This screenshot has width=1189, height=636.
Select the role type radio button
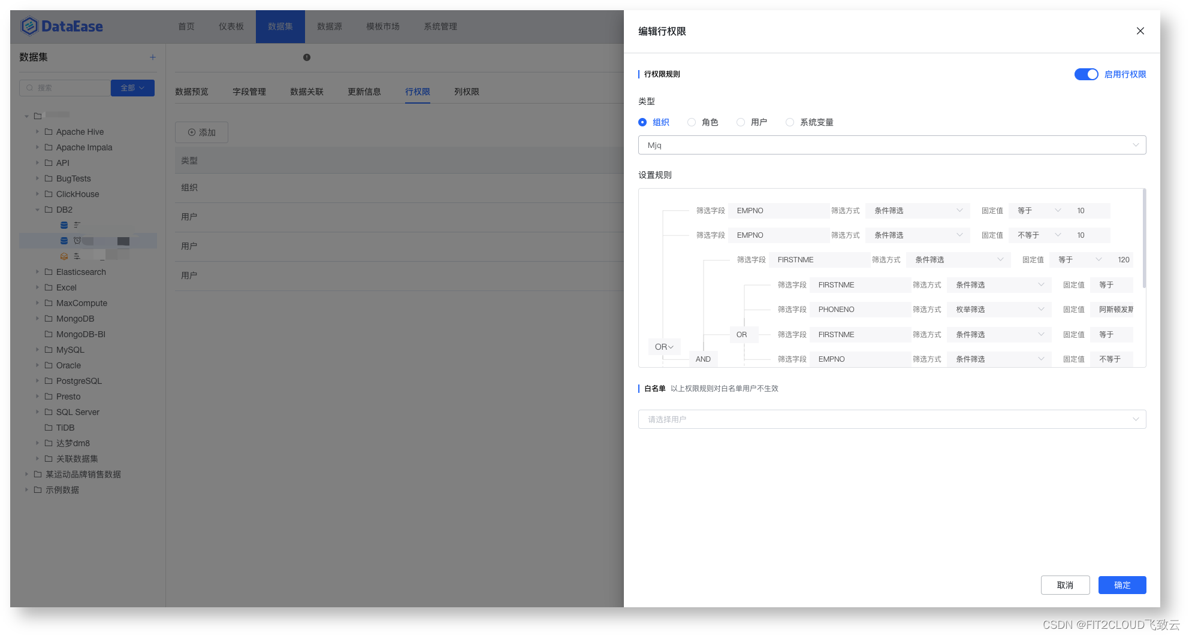coord(692,122)
